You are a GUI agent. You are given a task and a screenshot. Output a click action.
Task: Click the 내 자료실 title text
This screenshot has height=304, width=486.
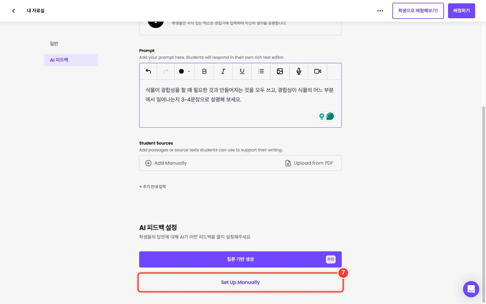pyautogui.click(x=36, y=11)
